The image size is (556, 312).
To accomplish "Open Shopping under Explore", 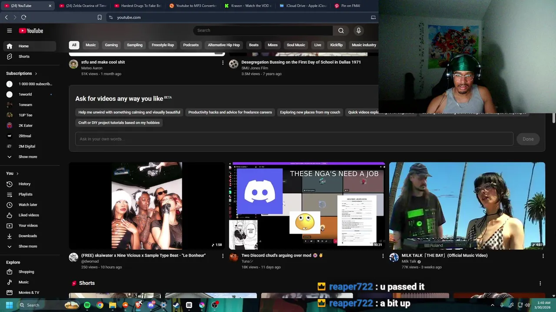I will click(x=30, y=272).
